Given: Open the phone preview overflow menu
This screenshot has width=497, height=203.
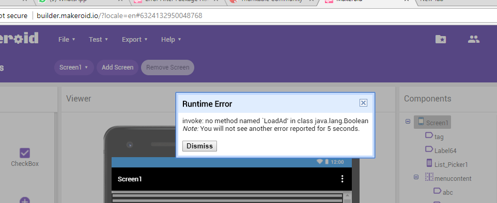Looking at the screenshot, I should [x=343, y=179].
